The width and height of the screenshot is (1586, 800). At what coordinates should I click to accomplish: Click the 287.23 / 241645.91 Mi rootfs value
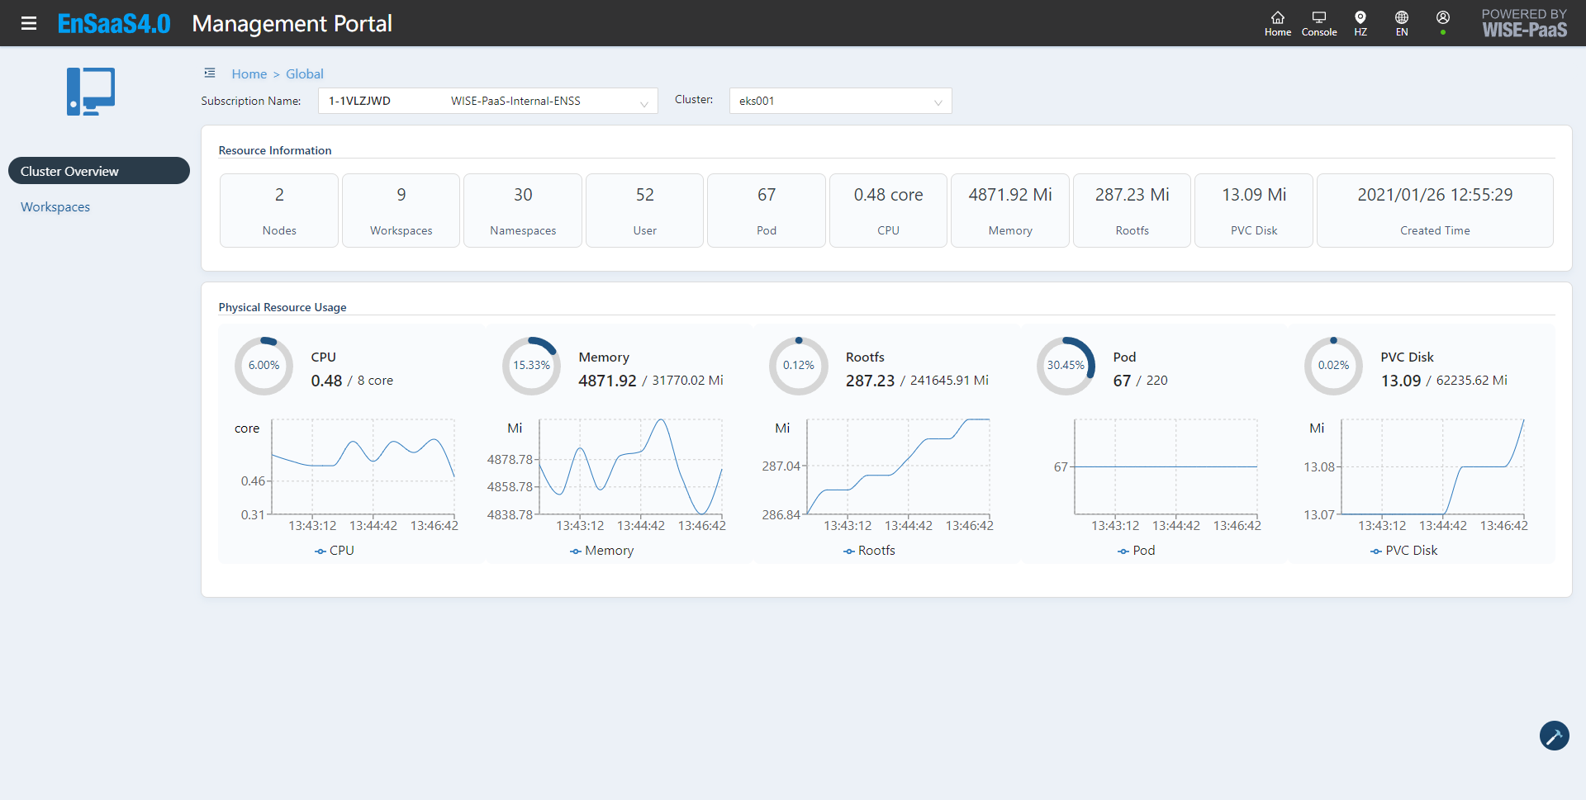click(917, 381)
